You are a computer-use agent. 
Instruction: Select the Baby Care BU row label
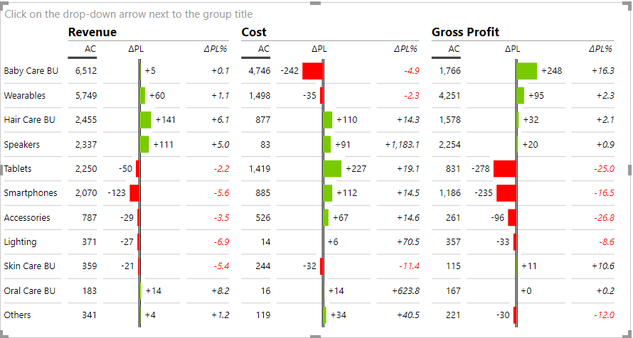(x=31, y=71)
